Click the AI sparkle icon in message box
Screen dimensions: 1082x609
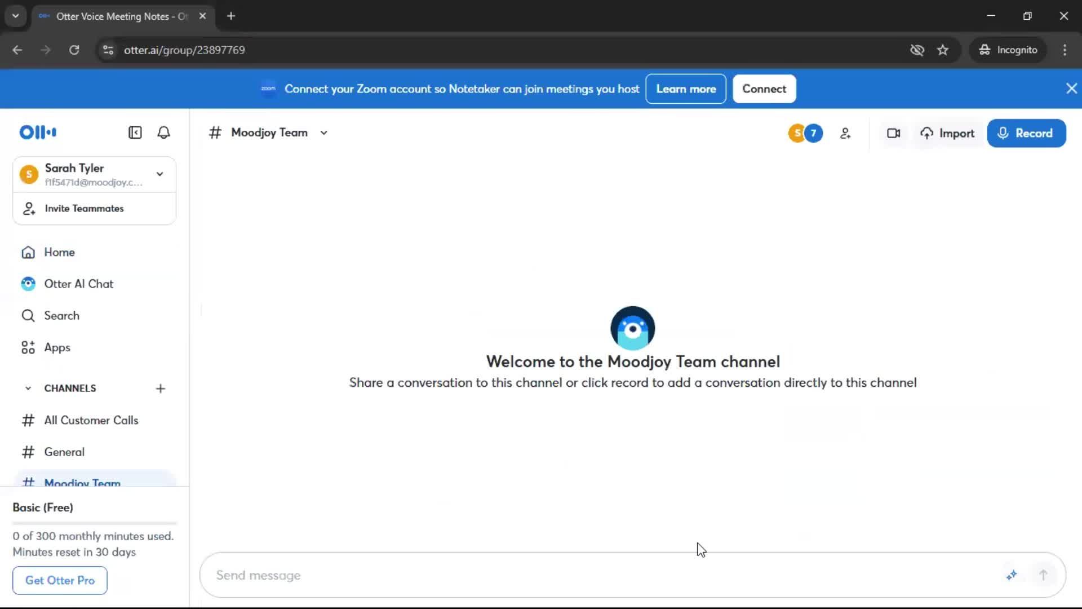1012,575
